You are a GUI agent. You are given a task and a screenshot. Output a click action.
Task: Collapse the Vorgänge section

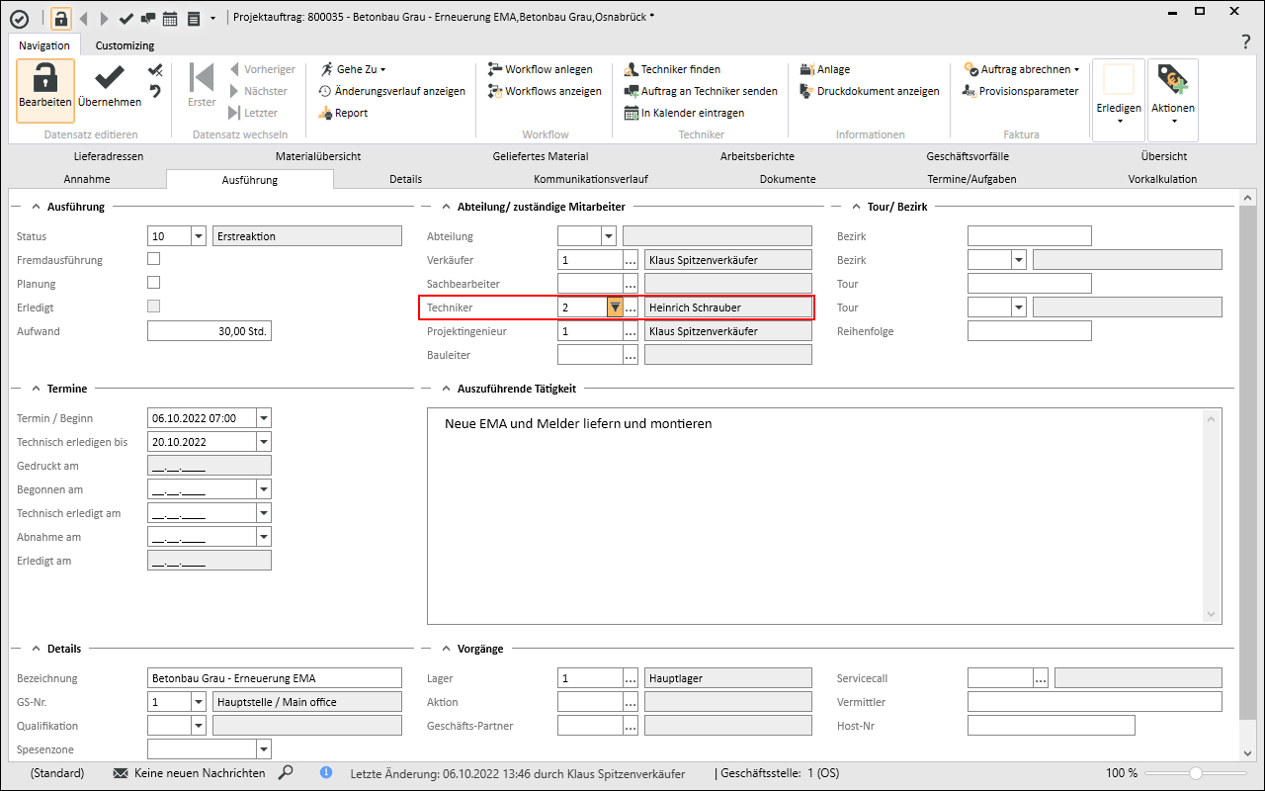point(447,649)
